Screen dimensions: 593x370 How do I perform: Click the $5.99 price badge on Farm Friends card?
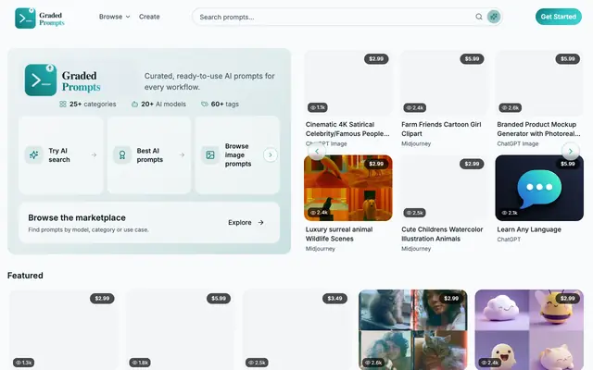click(472, 58)
